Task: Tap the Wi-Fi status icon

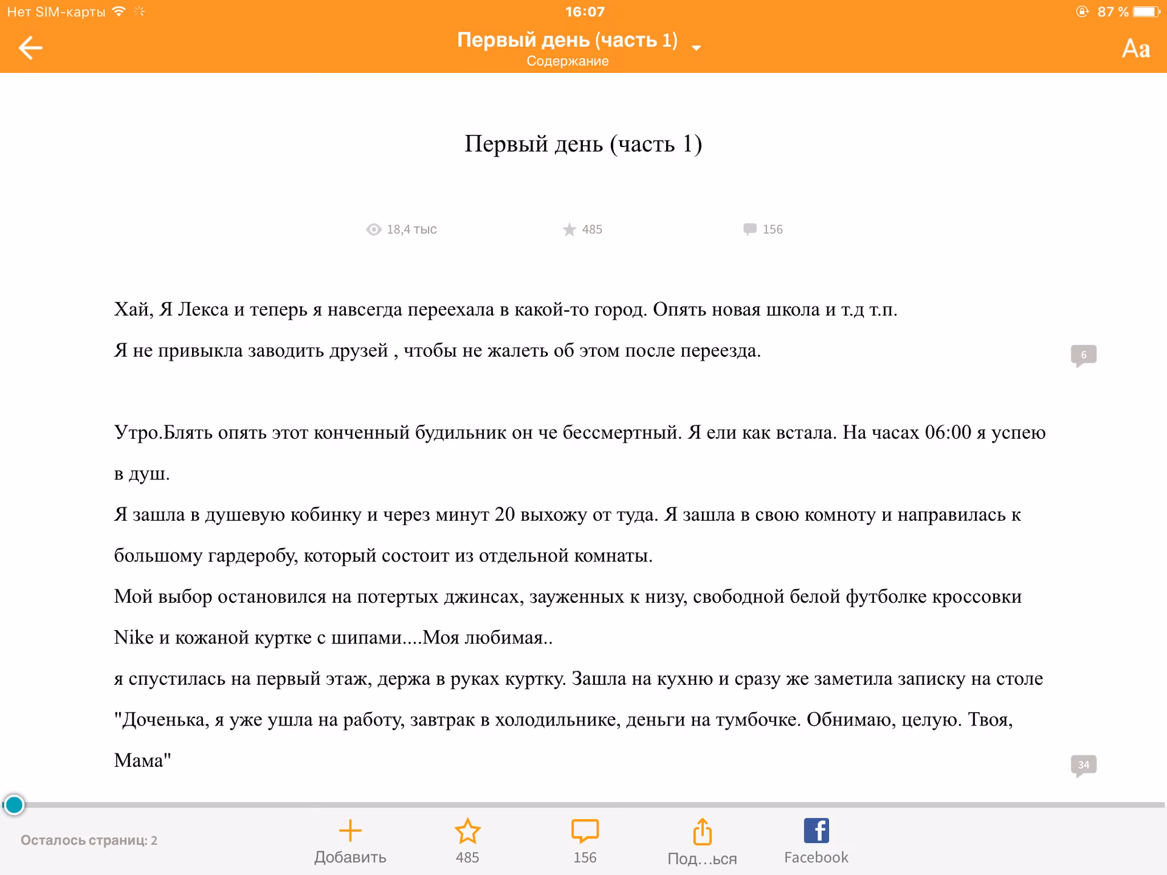Action: tap(119, 12)
